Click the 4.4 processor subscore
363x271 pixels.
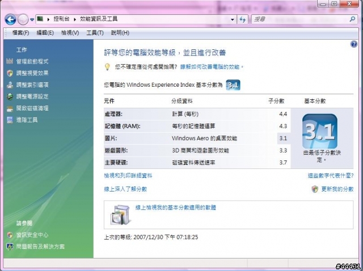click(283, 114)
